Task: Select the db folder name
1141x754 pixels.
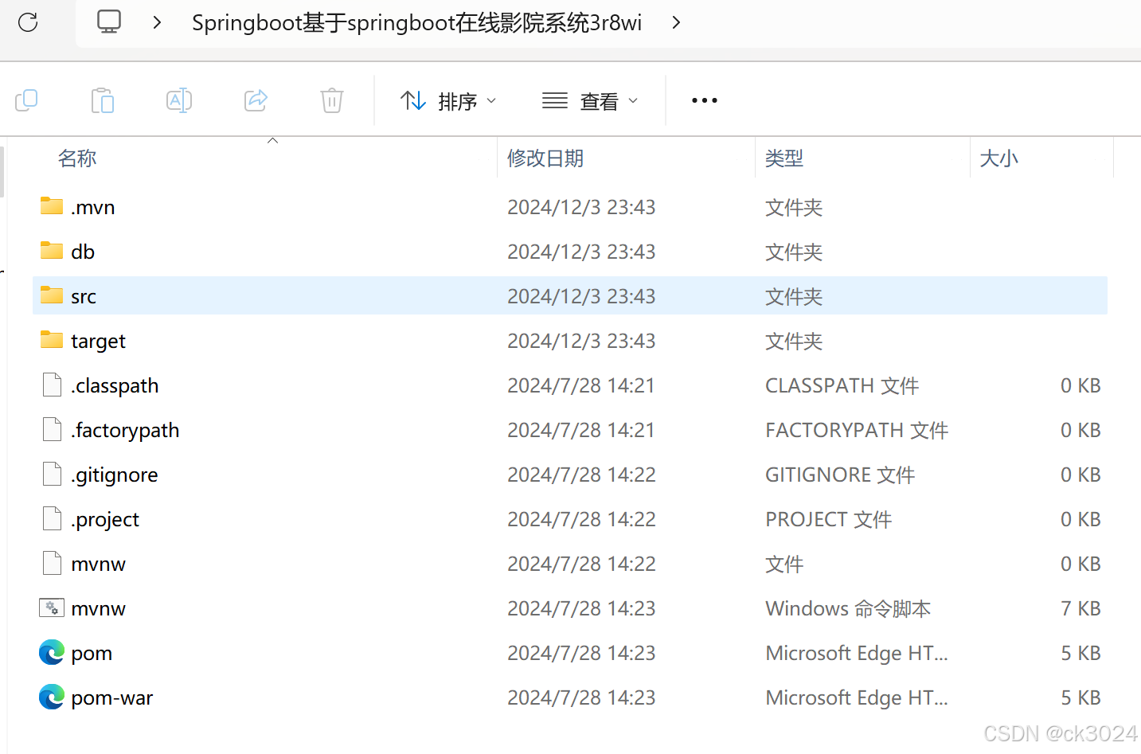Action: coord(83,252)
